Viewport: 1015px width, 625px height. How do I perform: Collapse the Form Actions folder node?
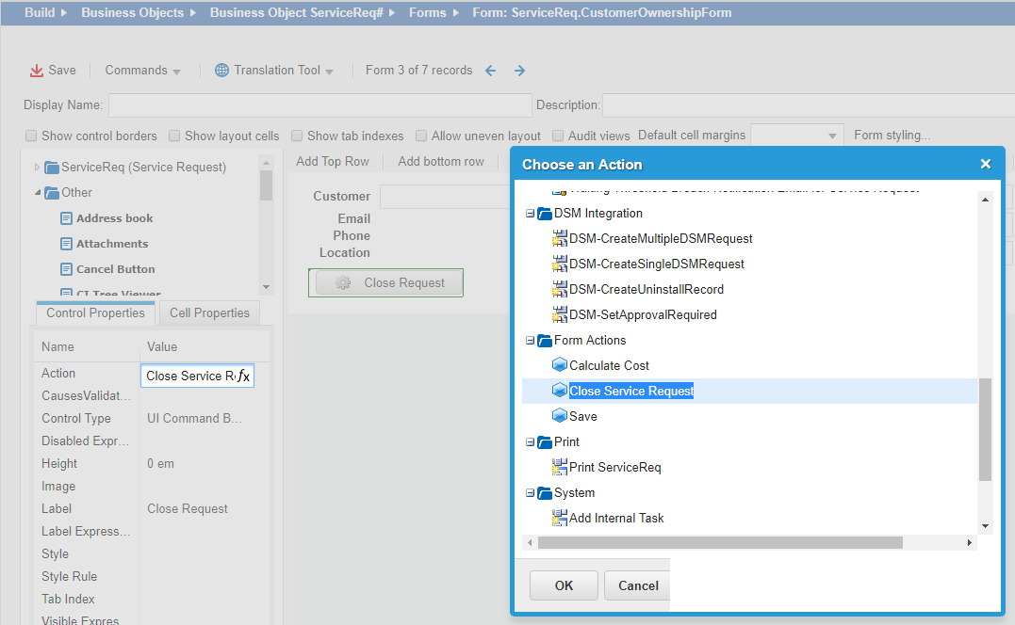[530, 341]
